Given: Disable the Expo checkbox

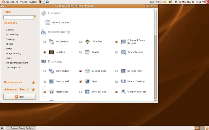Looking at the screenshot, I should [x=80, y=82].
